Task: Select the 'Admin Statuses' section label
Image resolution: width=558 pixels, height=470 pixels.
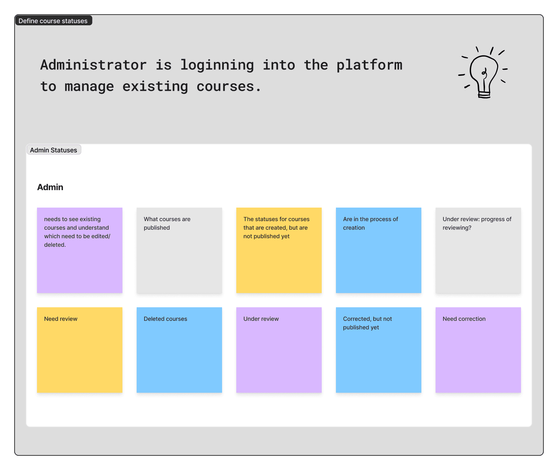Action: pos(54,150)
